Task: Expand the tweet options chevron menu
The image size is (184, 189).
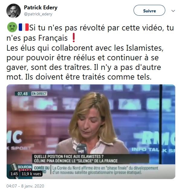Action: click(173, 11)
